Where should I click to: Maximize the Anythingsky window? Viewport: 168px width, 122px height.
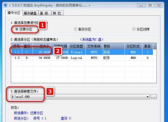(x=150, y=5)
